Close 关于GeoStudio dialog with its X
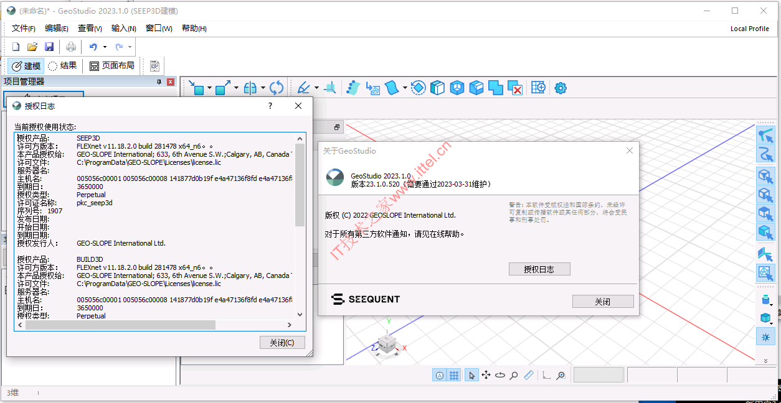781x403 pixels. [x=629, y=151]
